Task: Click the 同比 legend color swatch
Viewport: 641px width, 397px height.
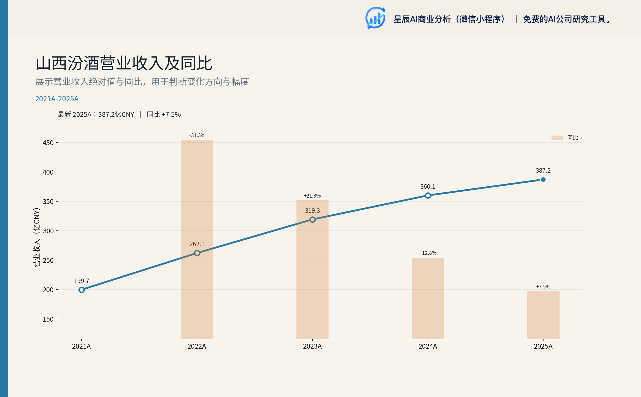Action: tap(557, 137)
